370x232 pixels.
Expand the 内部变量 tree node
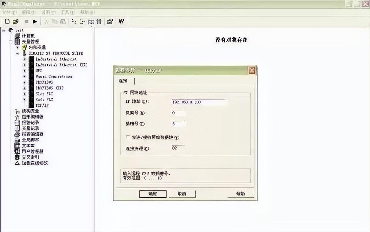point(17,47)
